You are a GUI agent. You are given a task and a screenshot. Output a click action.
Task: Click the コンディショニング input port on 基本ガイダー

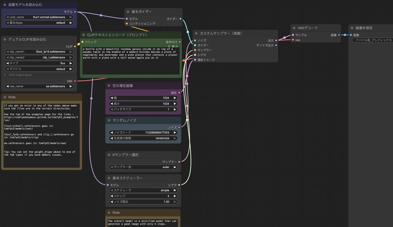[127, 24]
